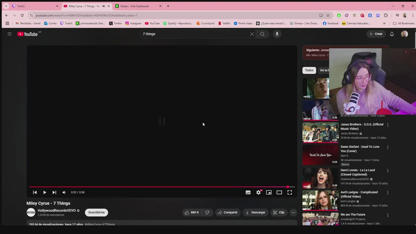Go back in browser history
Screen dimensions: 416x234
point(6,15)
